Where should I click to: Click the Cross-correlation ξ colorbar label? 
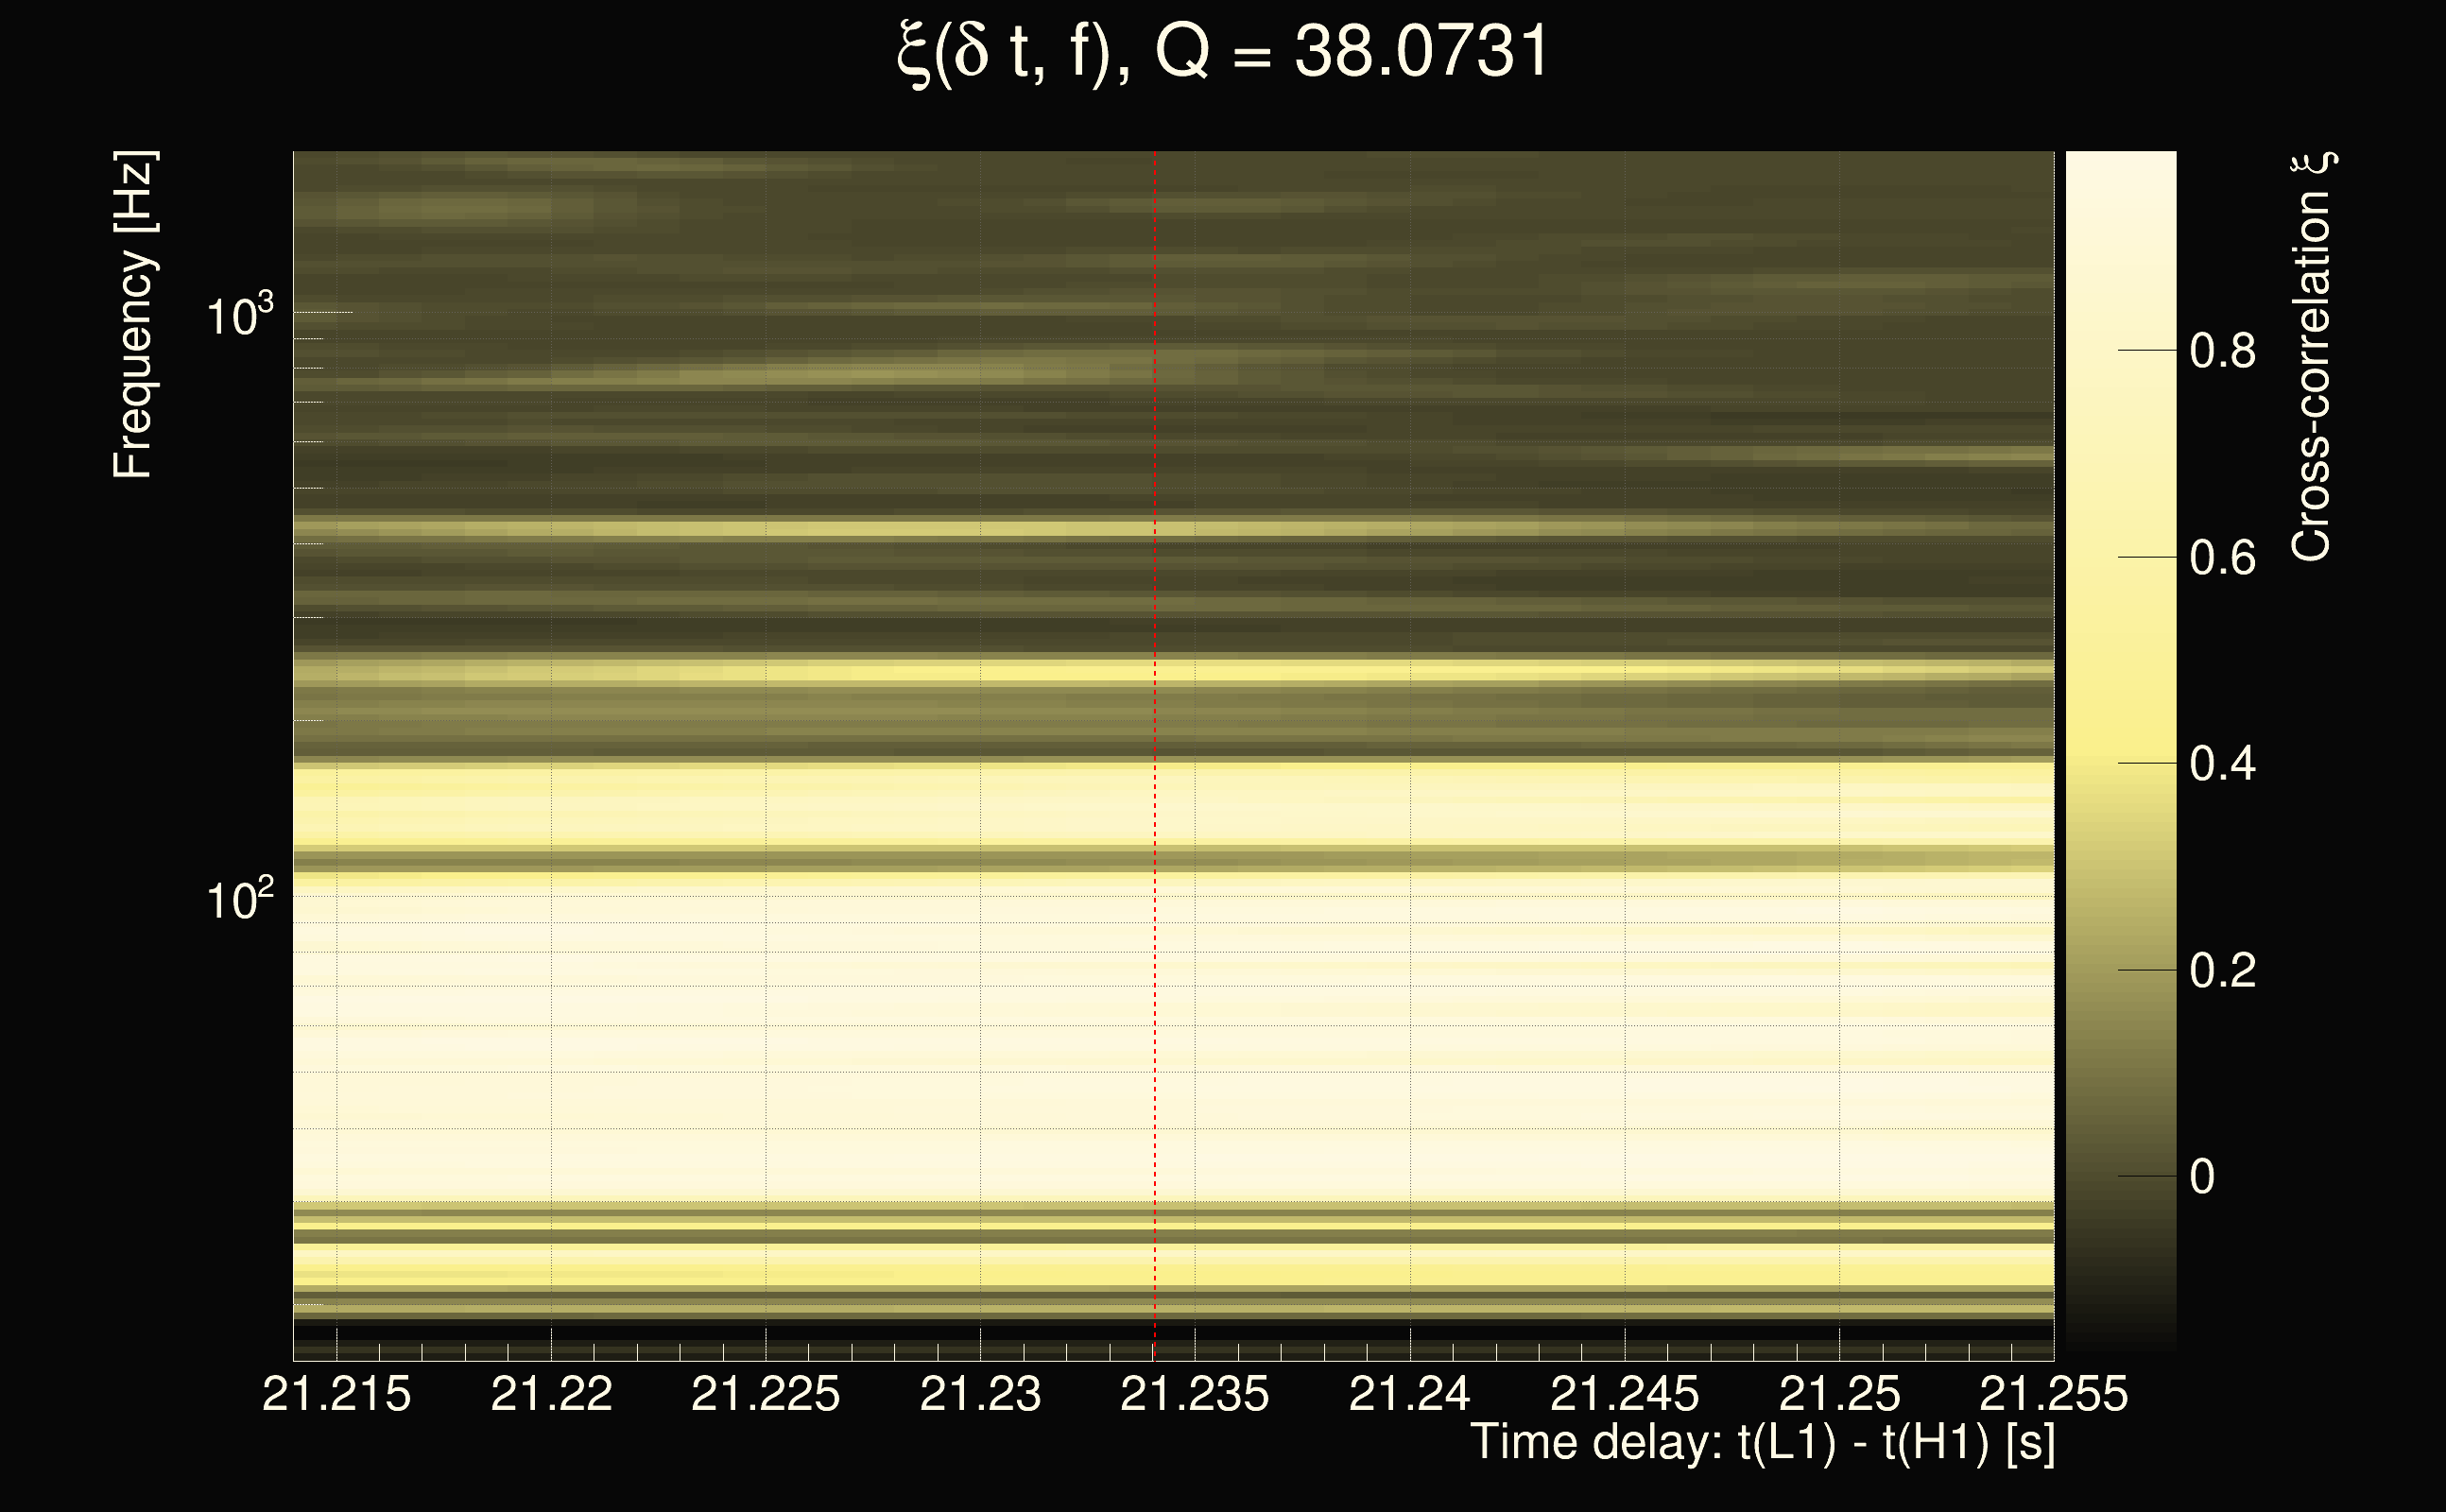(2312, 356)
